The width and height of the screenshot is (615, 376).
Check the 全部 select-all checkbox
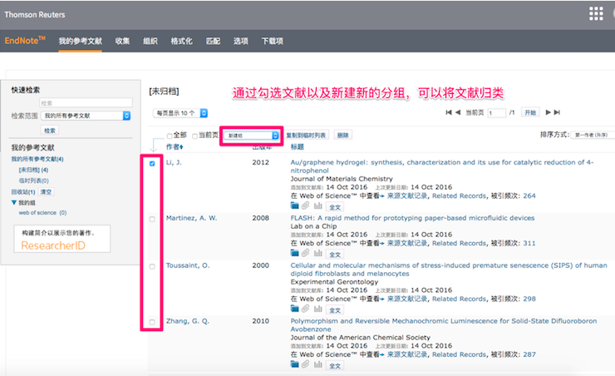pos(170,136)
